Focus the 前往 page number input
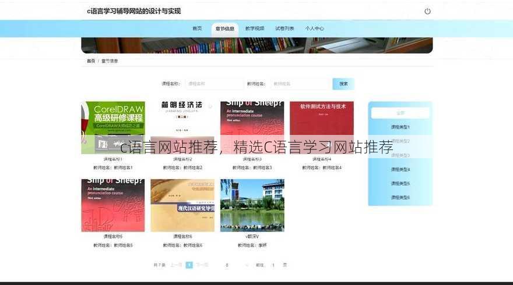The height and width of the screenshot is (285, 513). (273, 265)
